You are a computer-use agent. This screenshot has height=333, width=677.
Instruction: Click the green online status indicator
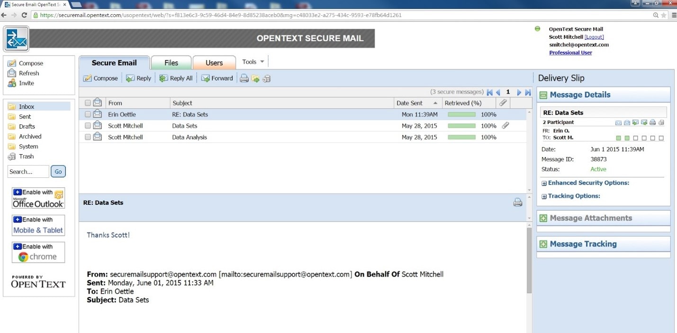(x=537, y=29)
